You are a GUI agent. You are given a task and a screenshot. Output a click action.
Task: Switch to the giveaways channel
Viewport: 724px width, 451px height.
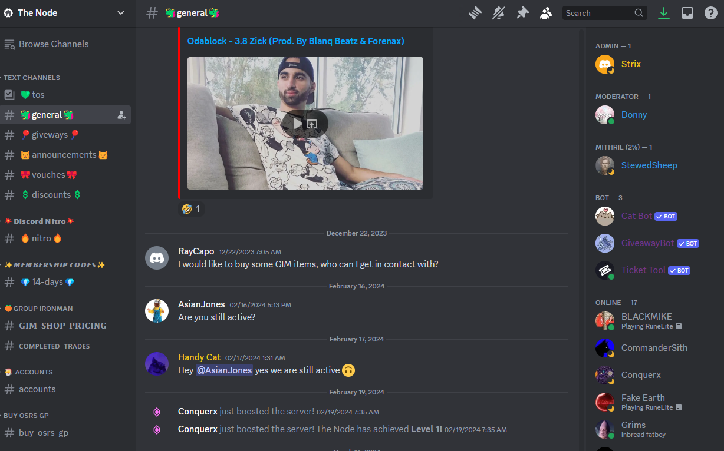pos(65,135)
